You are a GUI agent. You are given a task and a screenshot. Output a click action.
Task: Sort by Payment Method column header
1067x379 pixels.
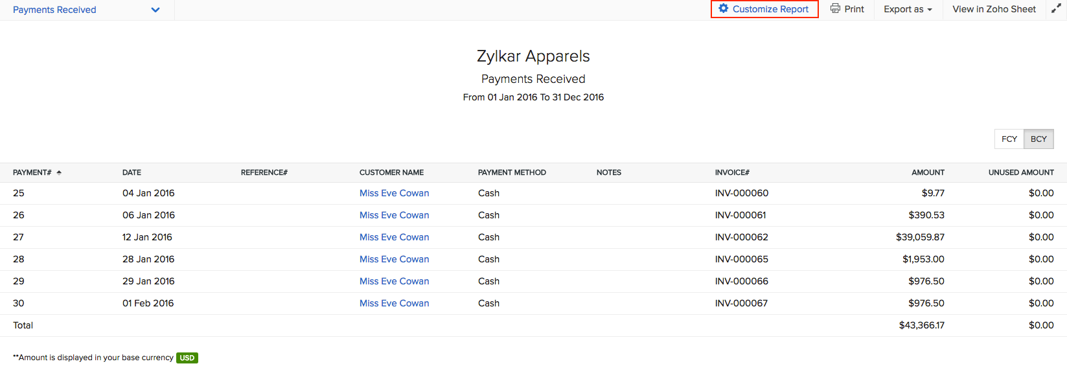pyautogui.click(x=512, y=172)
